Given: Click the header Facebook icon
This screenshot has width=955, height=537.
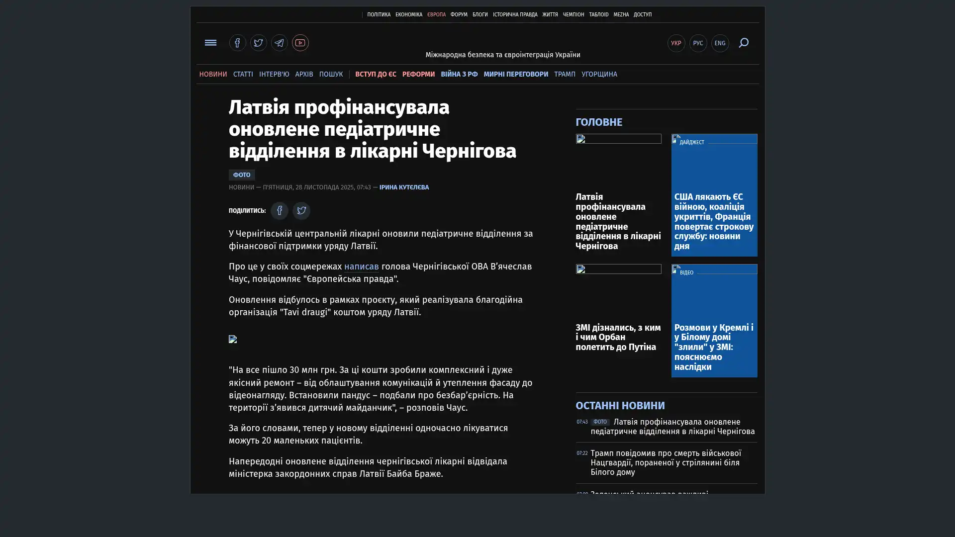Looking at the screenshot, I should [237, 43].
